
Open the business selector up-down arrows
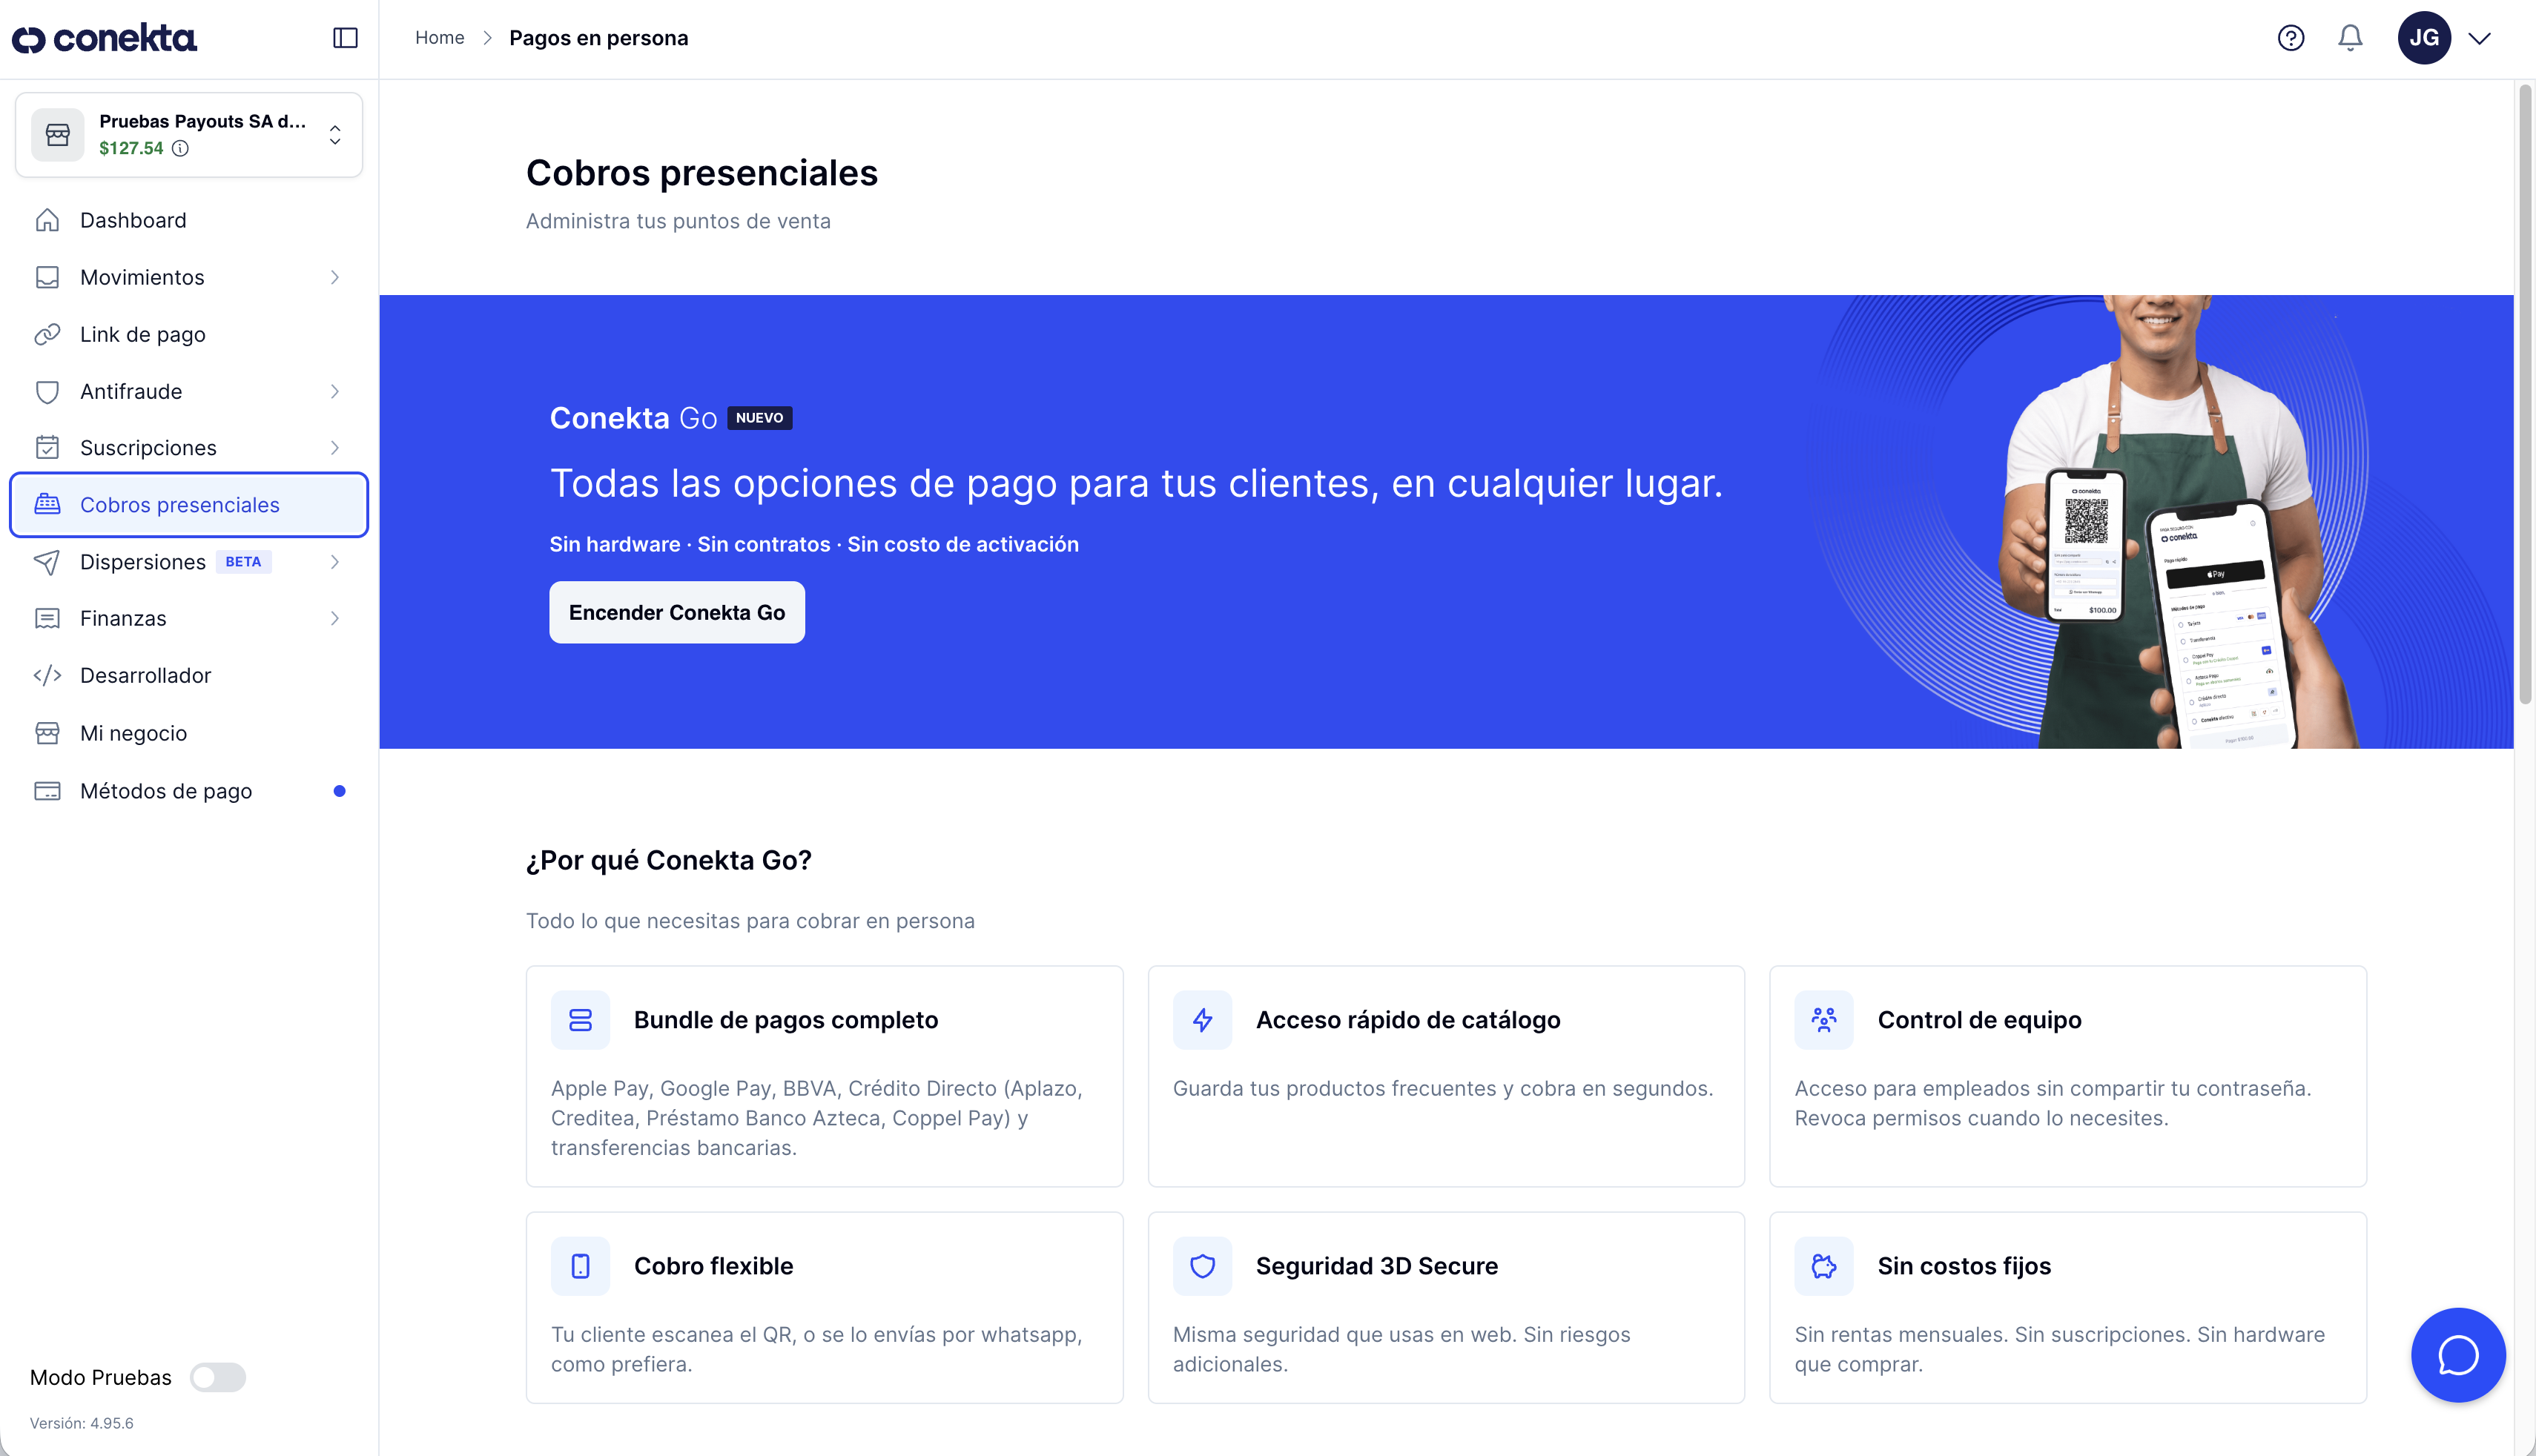pos(335,134)
